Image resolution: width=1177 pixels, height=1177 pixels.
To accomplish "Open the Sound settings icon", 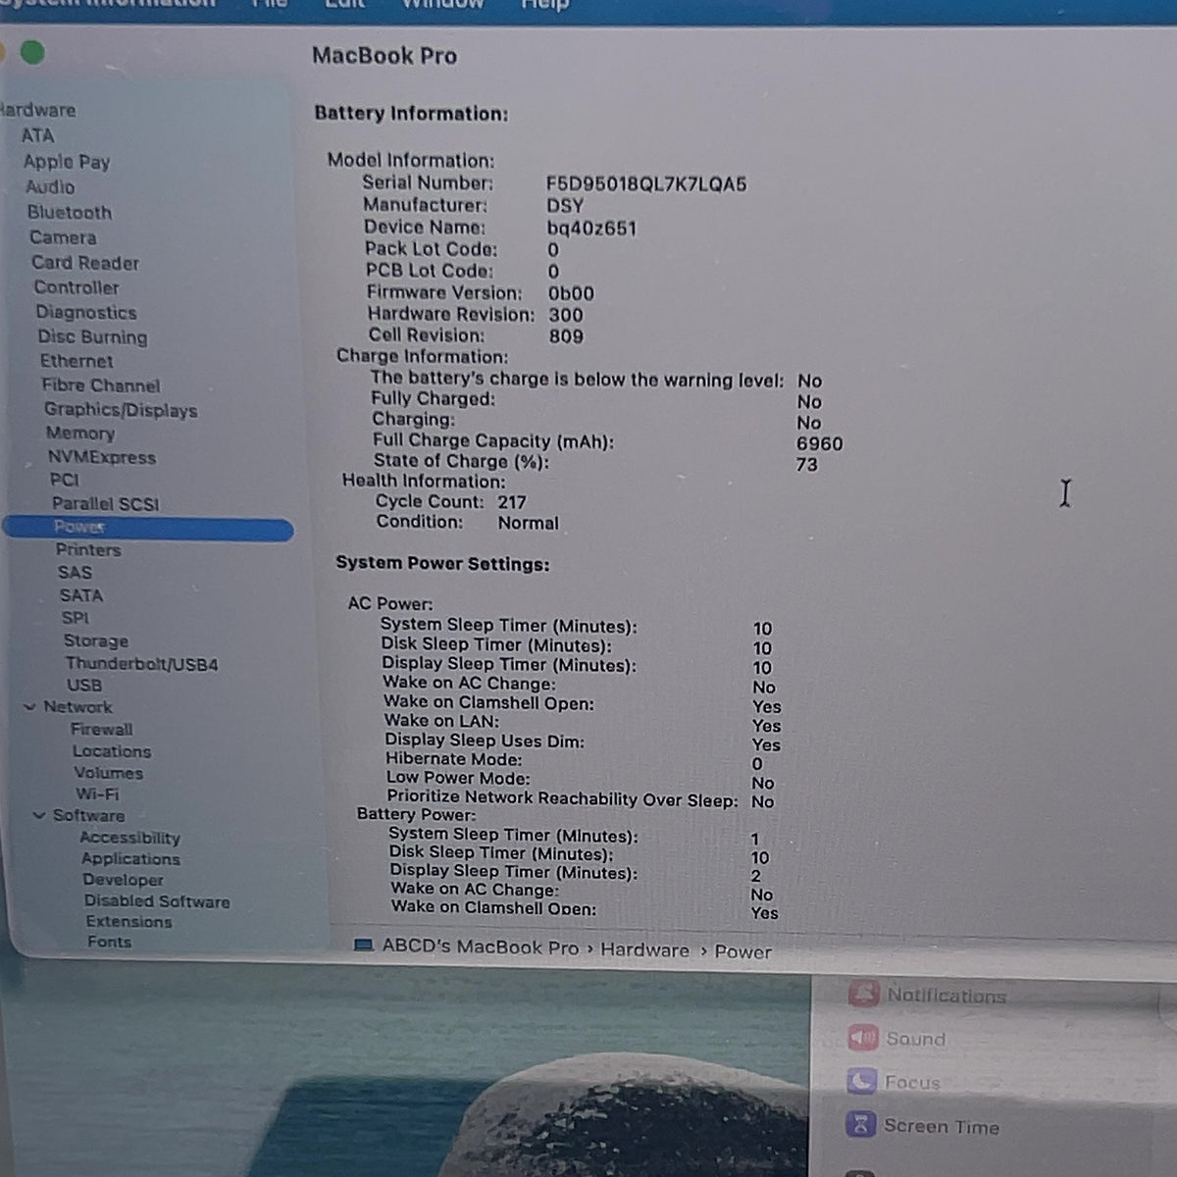I will point(863,1038).
